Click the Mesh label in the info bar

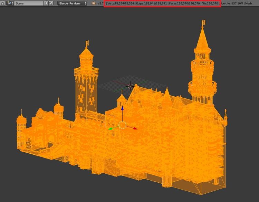click(x=249, y=3)
